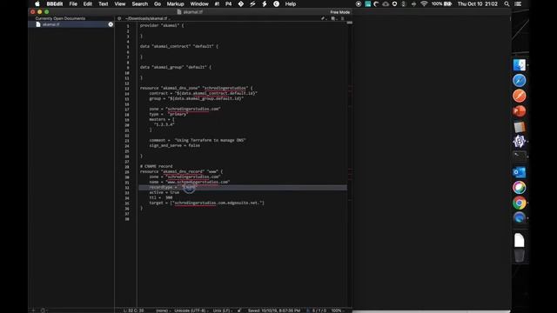The image size is (557, 313).
Task: Open the diamond-shaped Git icon menu
Action: click(241, 3)
